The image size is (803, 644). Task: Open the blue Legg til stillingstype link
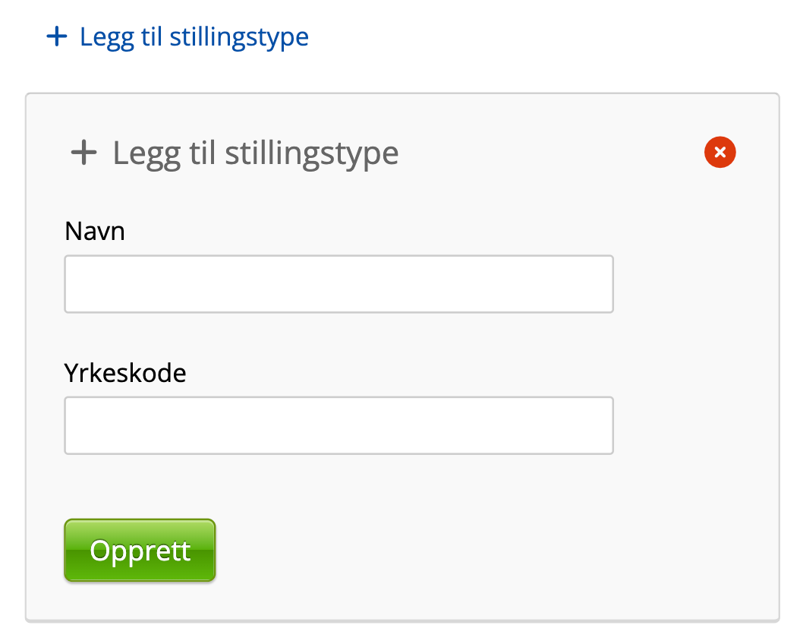coord(194,36)
